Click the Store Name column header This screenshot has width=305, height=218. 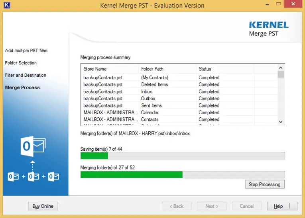(x=110, y=69)
